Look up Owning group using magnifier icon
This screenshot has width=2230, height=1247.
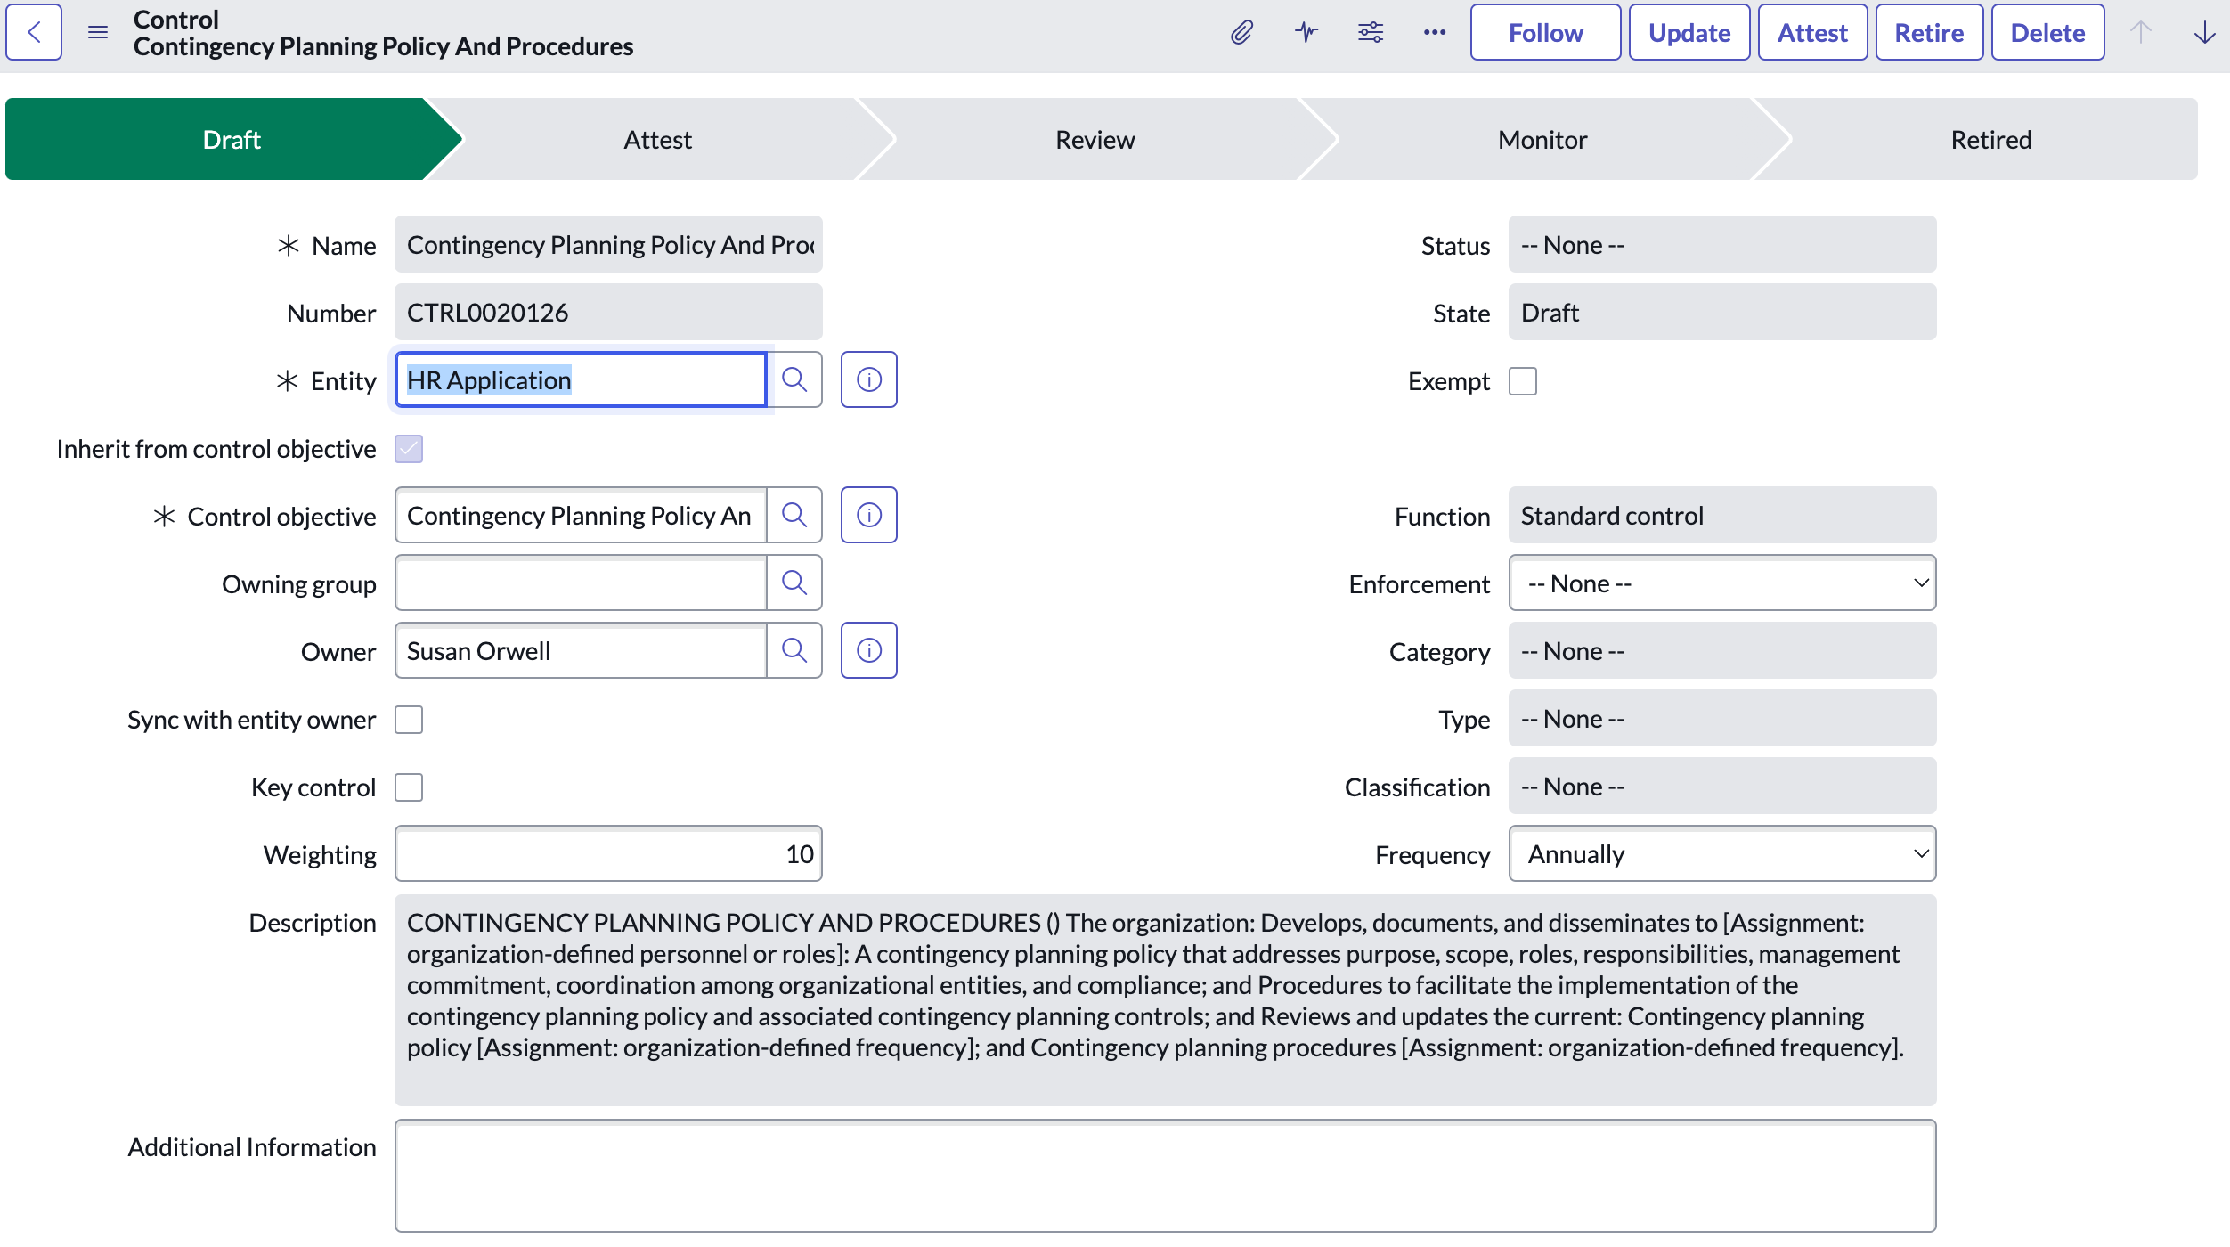point(794,583)
